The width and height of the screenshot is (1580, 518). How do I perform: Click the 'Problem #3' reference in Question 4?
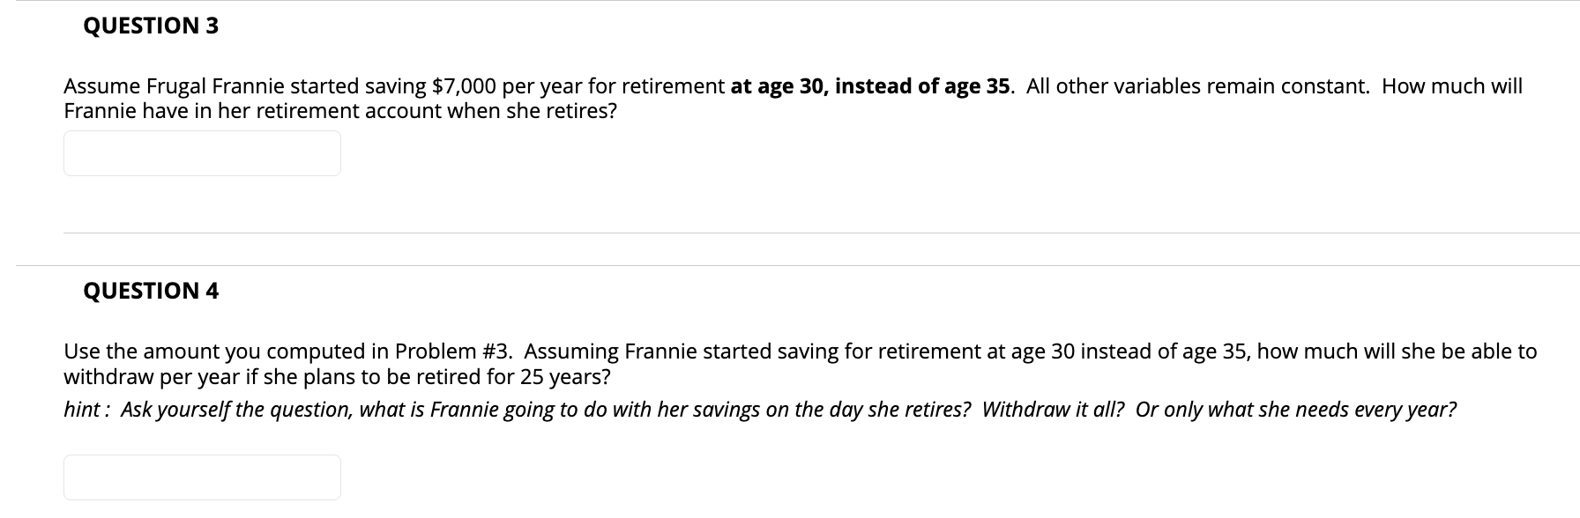(453, 351)
